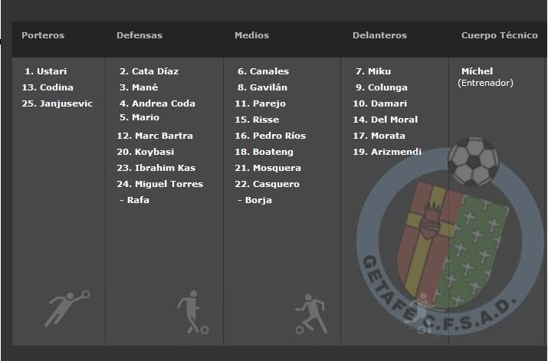
Task: Select midfielder 11. Parejo
Action: [261, 103]
